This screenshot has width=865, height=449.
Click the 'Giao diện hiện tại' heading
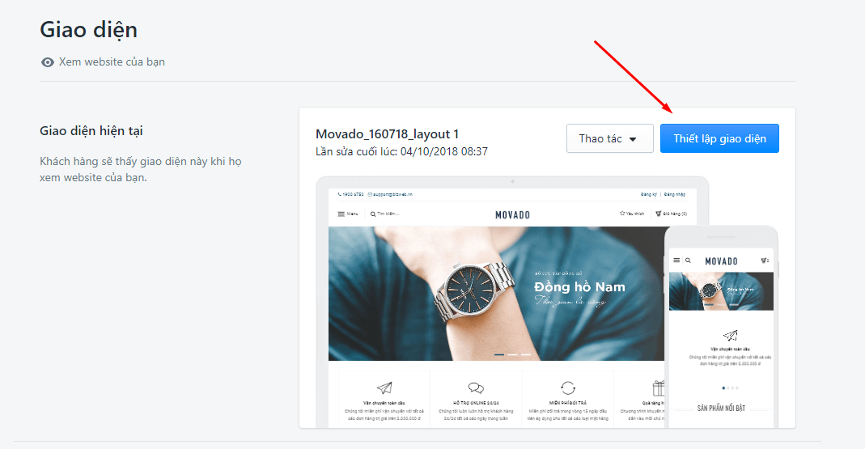click(x=91, y=131)
